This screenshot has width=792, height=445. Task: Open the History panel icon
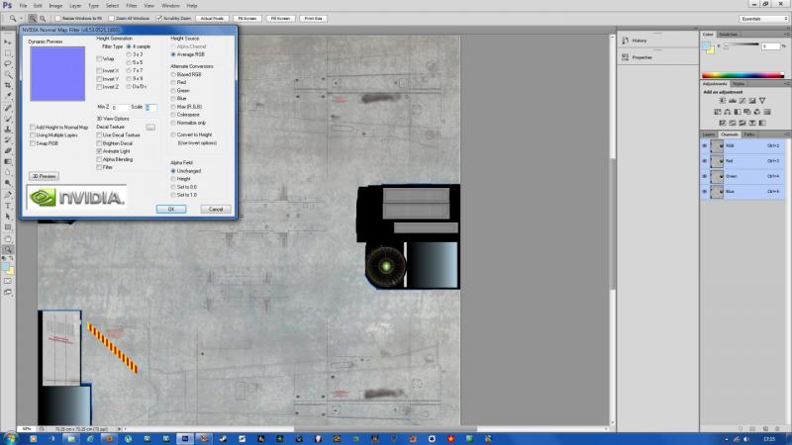pyautogui.click(x=626, y=41)
